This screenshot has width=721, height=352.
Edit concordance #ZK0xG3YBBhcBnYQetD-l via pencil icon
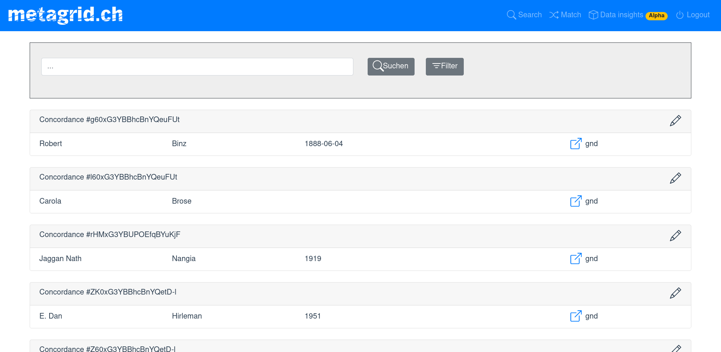pyautogui.click(x=676, y=293)
